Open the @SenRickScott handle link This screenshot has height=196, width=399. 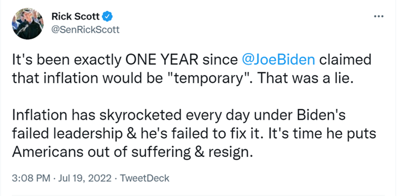tap(85, 30)
